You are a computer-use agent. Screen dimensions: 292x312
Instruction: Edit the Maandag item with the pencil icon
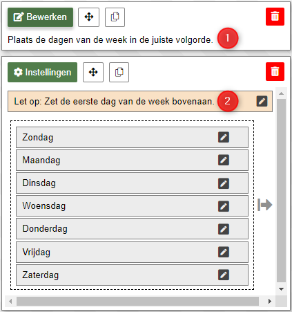point(224,160)
